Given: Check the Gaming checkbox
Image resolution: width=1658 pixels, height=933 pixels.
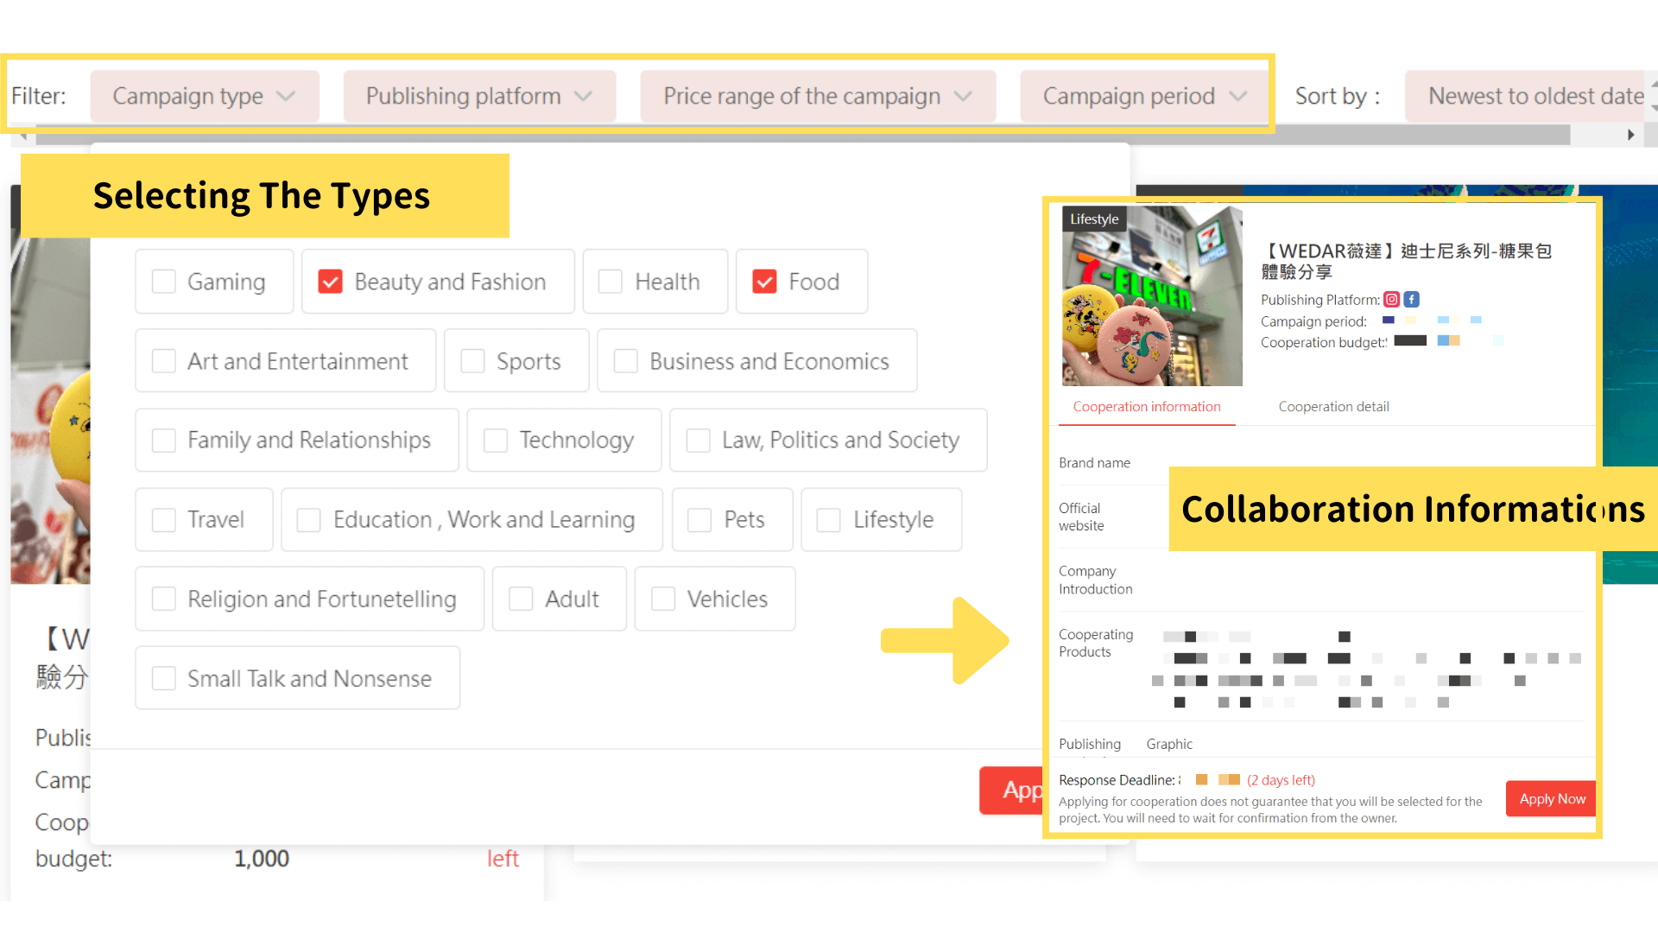Looking at the screenshot, I should click(x=164, y=282).
